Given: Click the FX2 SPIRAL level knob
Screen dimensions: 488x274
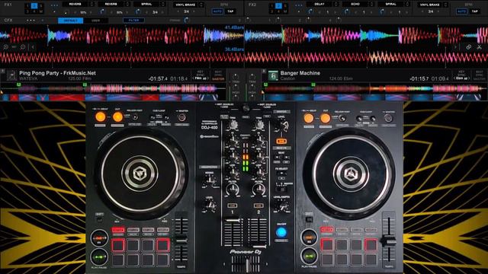Looking at the screenshot, I should pyautogui.click(x=382, y=11).
